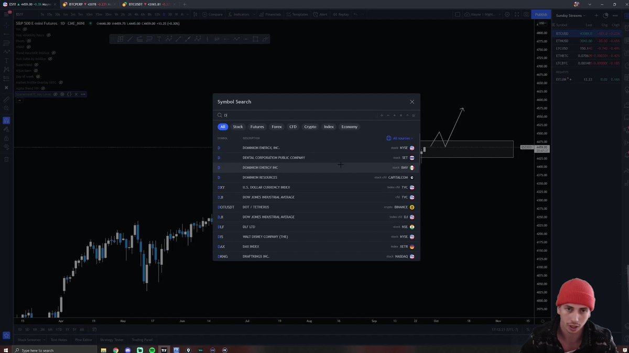Select EIT.UN in the watchlist
This screenshot has height=353, width=629.
tap(587, 79)
